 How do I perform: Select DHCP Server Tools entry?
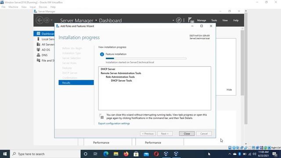click(x=121, y=81)
